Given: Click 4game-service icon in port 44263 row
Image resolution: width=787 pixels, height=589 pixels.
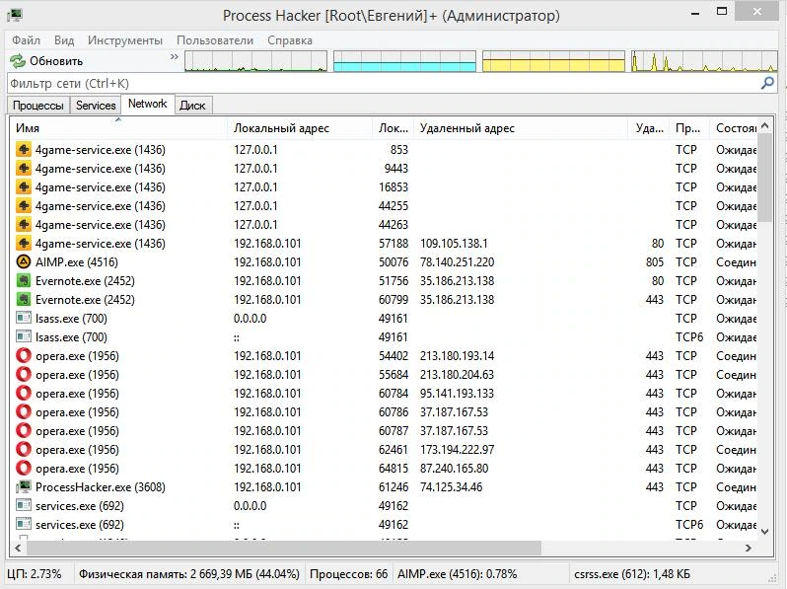Looking at the screenshot, I should [x=24, y=225].
